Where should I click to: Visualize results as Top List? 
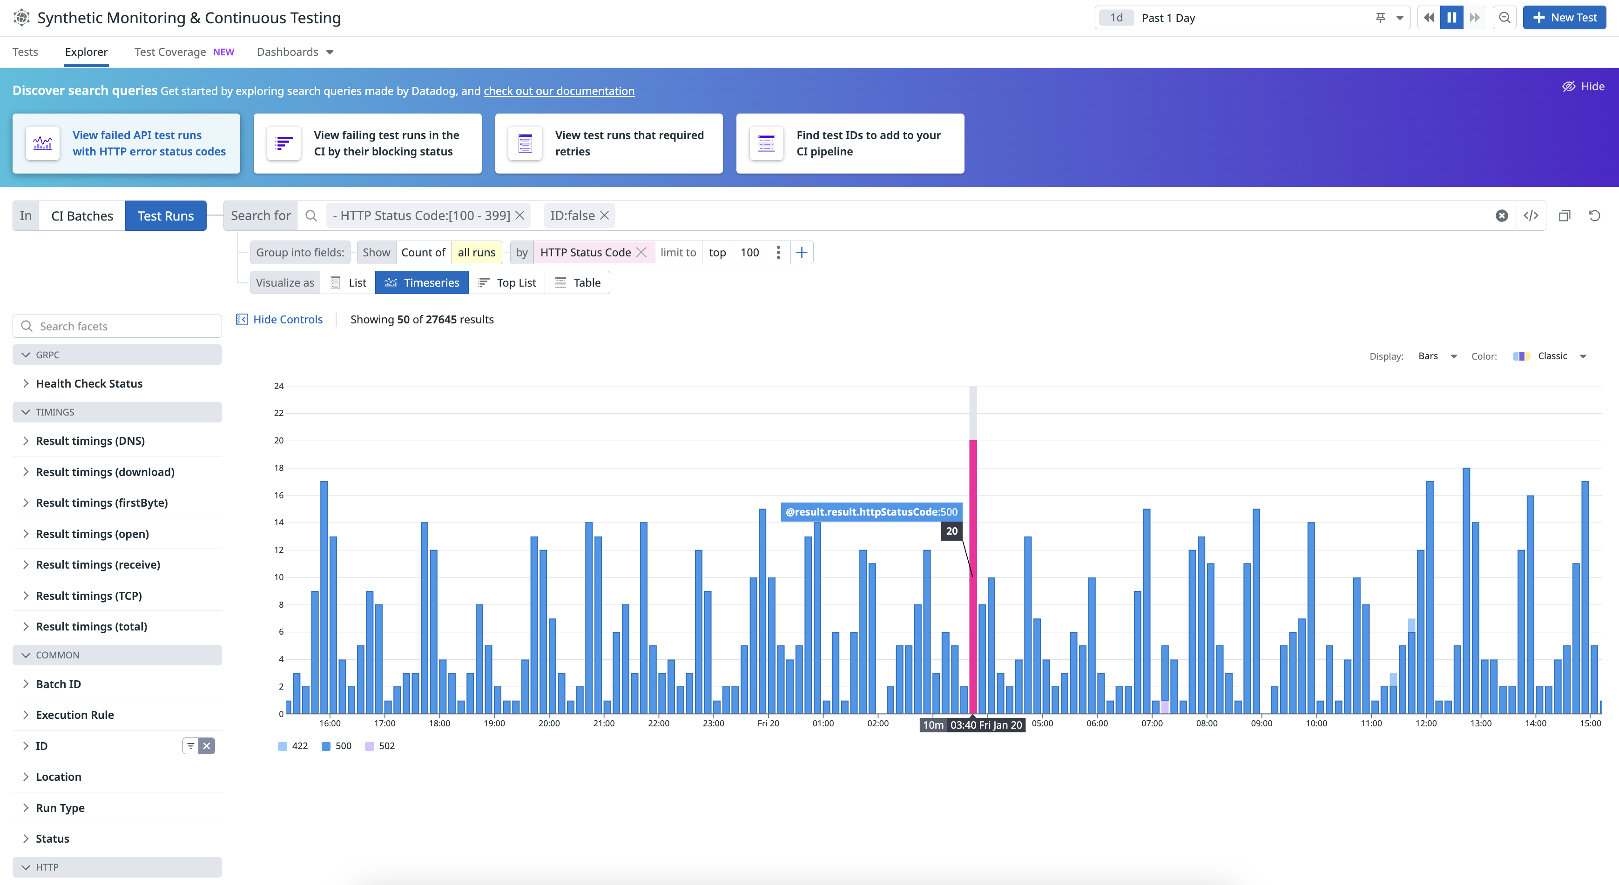pyautogui.click(x=507, y=282)
